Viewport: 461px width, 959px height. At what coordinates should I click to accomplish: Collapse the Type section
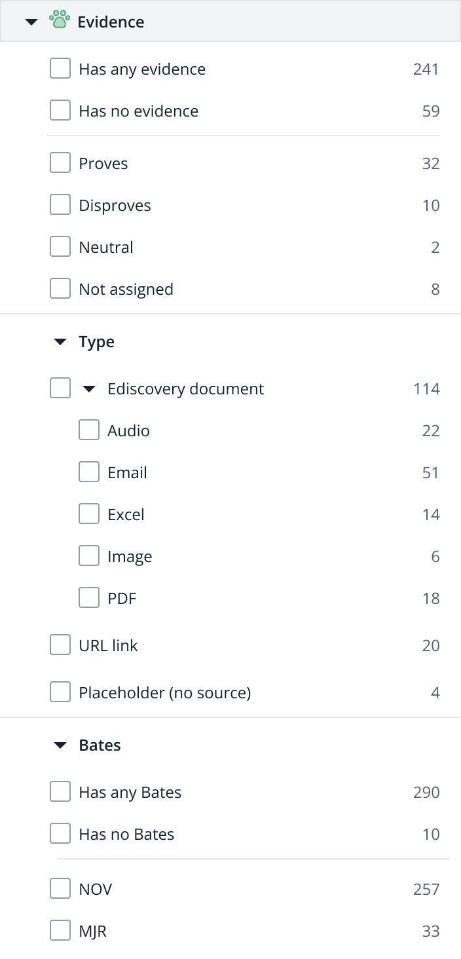pos(60,342)
